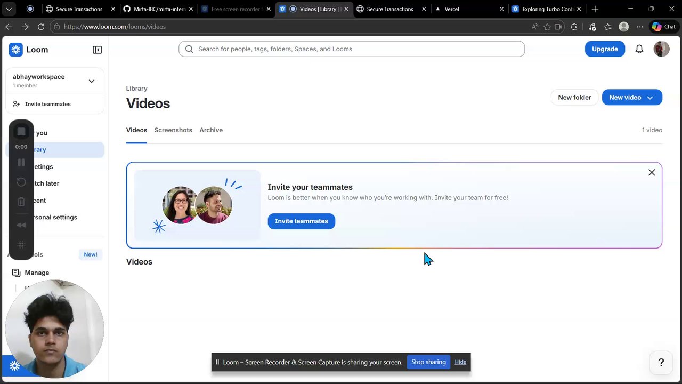
Task: Click the 1 video count text
Action: point(652,130)
